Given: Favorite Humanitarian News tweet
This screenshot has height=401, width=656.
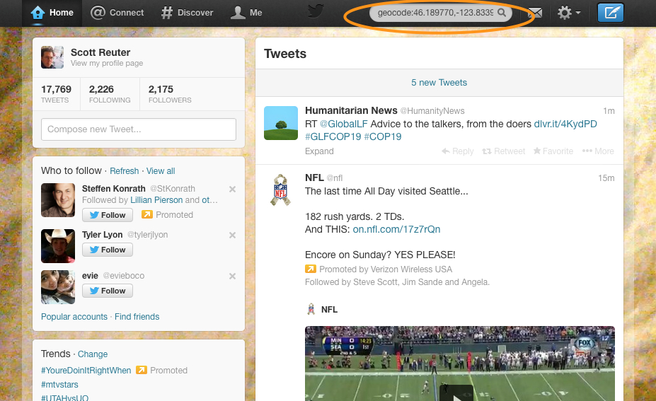Looking at the screenshot, I should [x=553, y=151].
